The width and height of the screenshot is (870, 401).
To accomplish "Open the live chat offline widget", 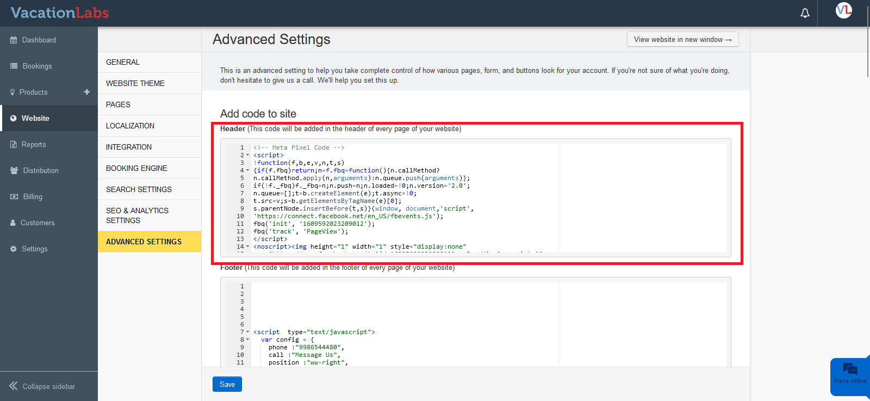I will coord(849,373).
